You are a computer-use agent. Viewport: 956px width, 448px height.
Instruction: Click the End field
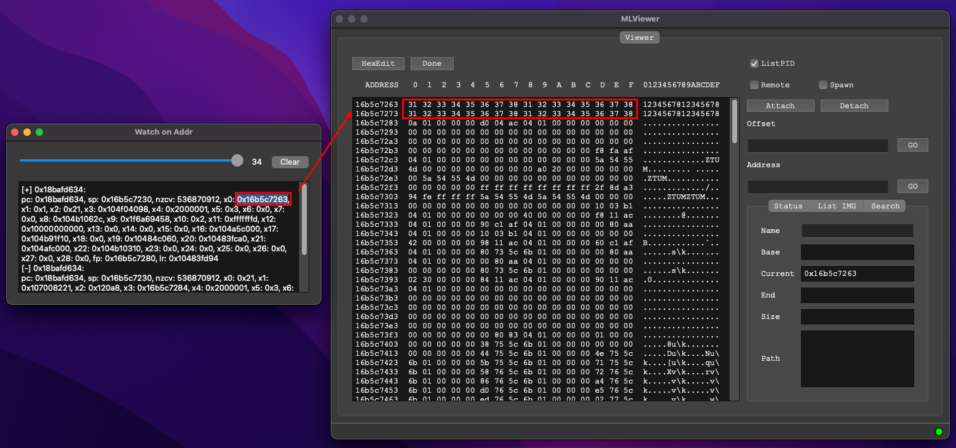[x=857, y=295]
